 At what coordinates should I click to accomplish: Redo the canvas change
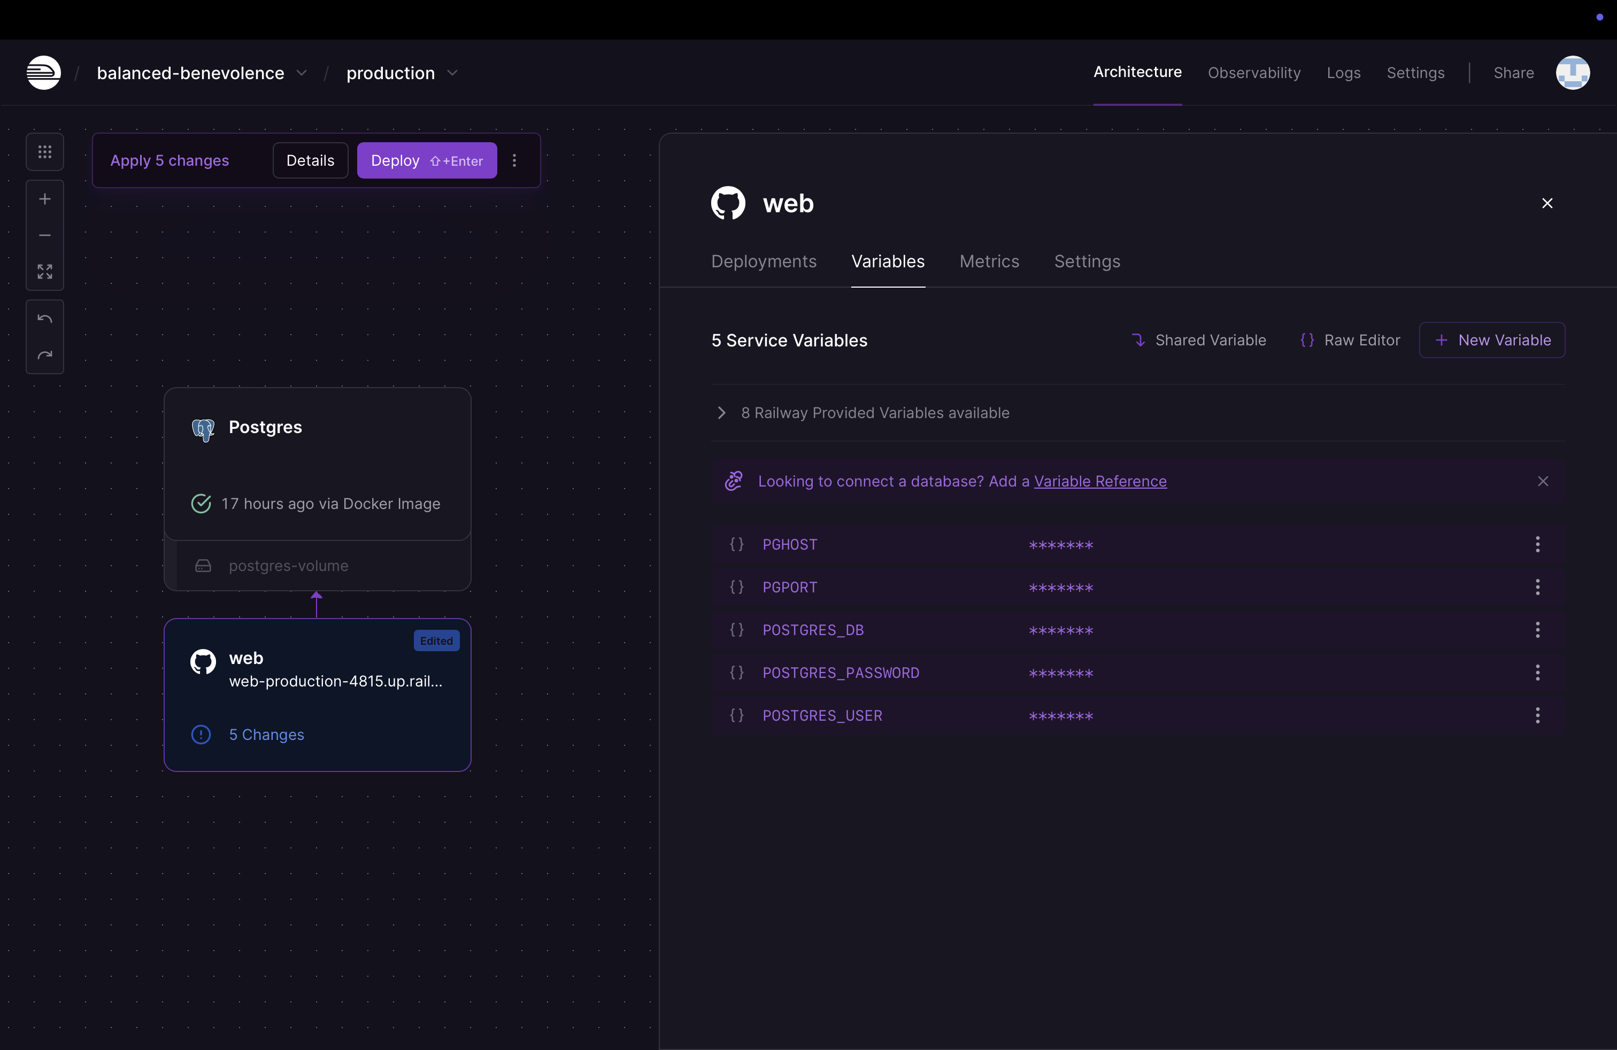(45, 355)
